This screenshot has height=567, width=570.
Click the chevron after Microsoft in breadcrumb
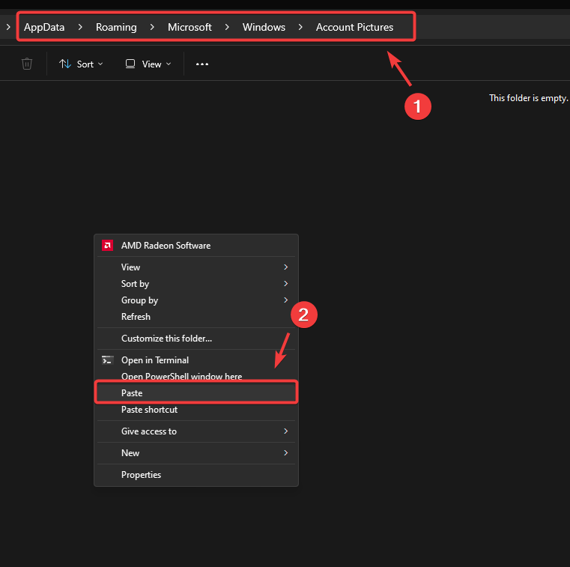pos(227,27)
